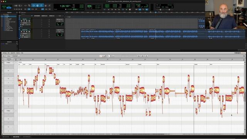Toggle Tab to Transients button

(x=29, y=9)
